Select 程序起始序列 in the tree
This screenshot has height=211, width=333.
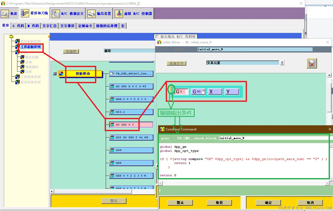click(30, 41)
